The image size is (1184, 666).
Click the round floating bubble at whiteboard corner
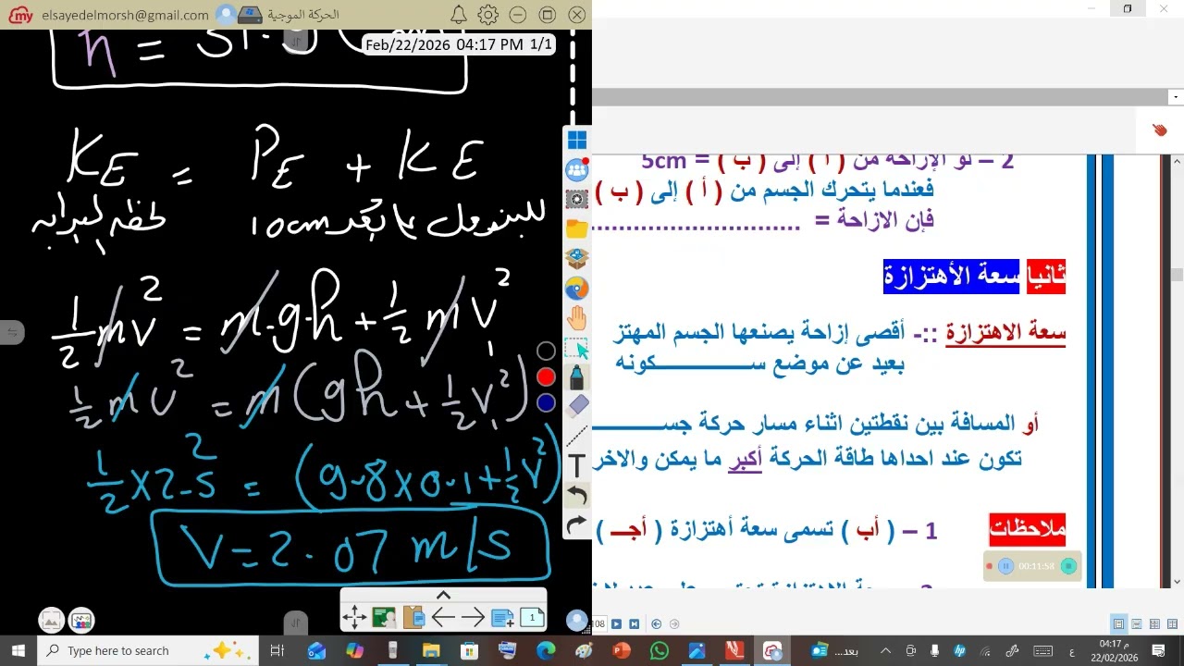point(577,621)
